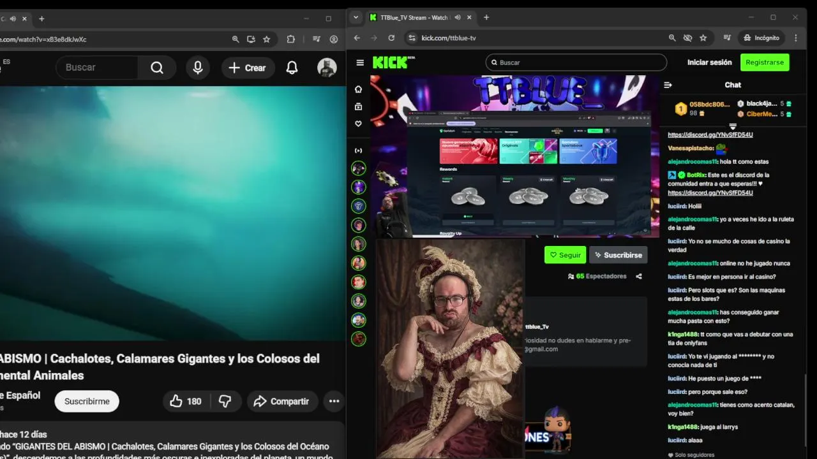Open extensions puzzle icon in YouTube window
The height and width of the screenshot is (459, 817).
tap(291, 39)
